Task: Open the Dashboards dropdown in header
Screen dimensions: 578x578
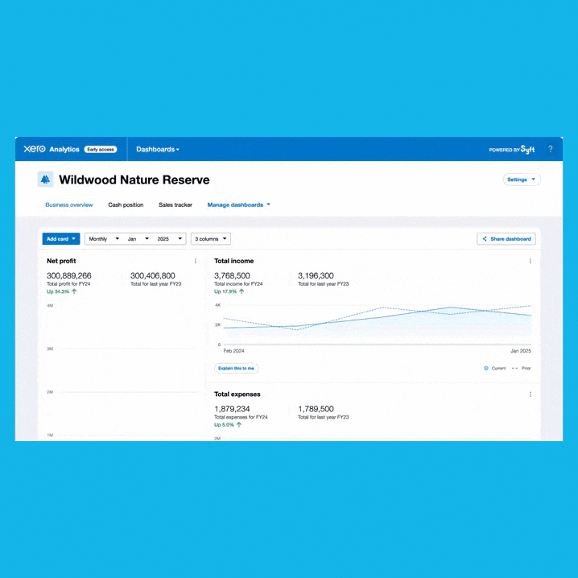Action: 158,150
